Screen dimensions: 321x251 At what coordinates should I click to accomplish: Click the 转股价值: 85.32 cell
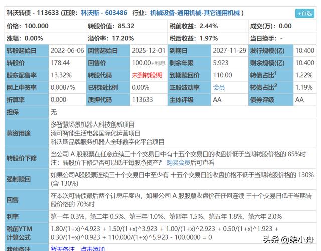click(127, 26)
